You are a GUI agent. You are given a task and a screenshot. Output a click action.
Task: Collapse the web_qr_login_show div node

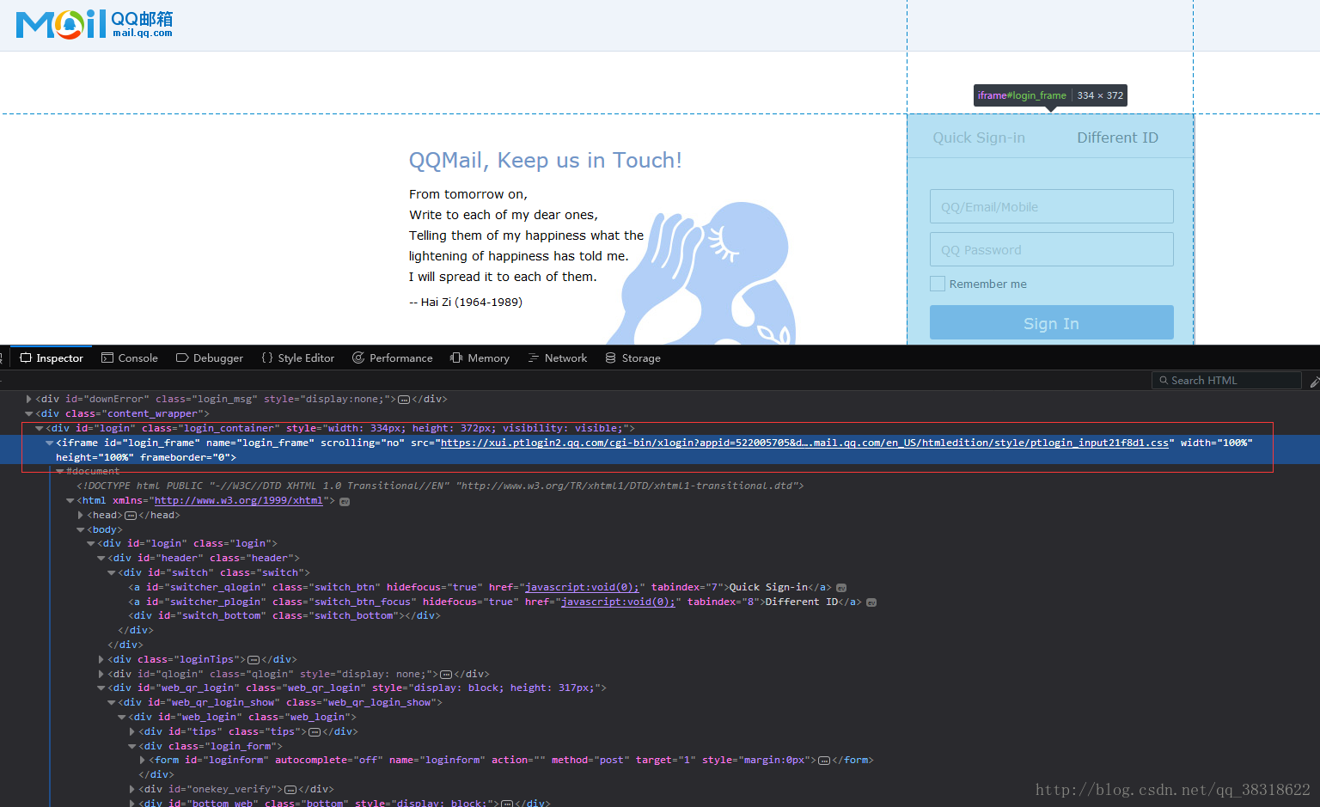111,702
